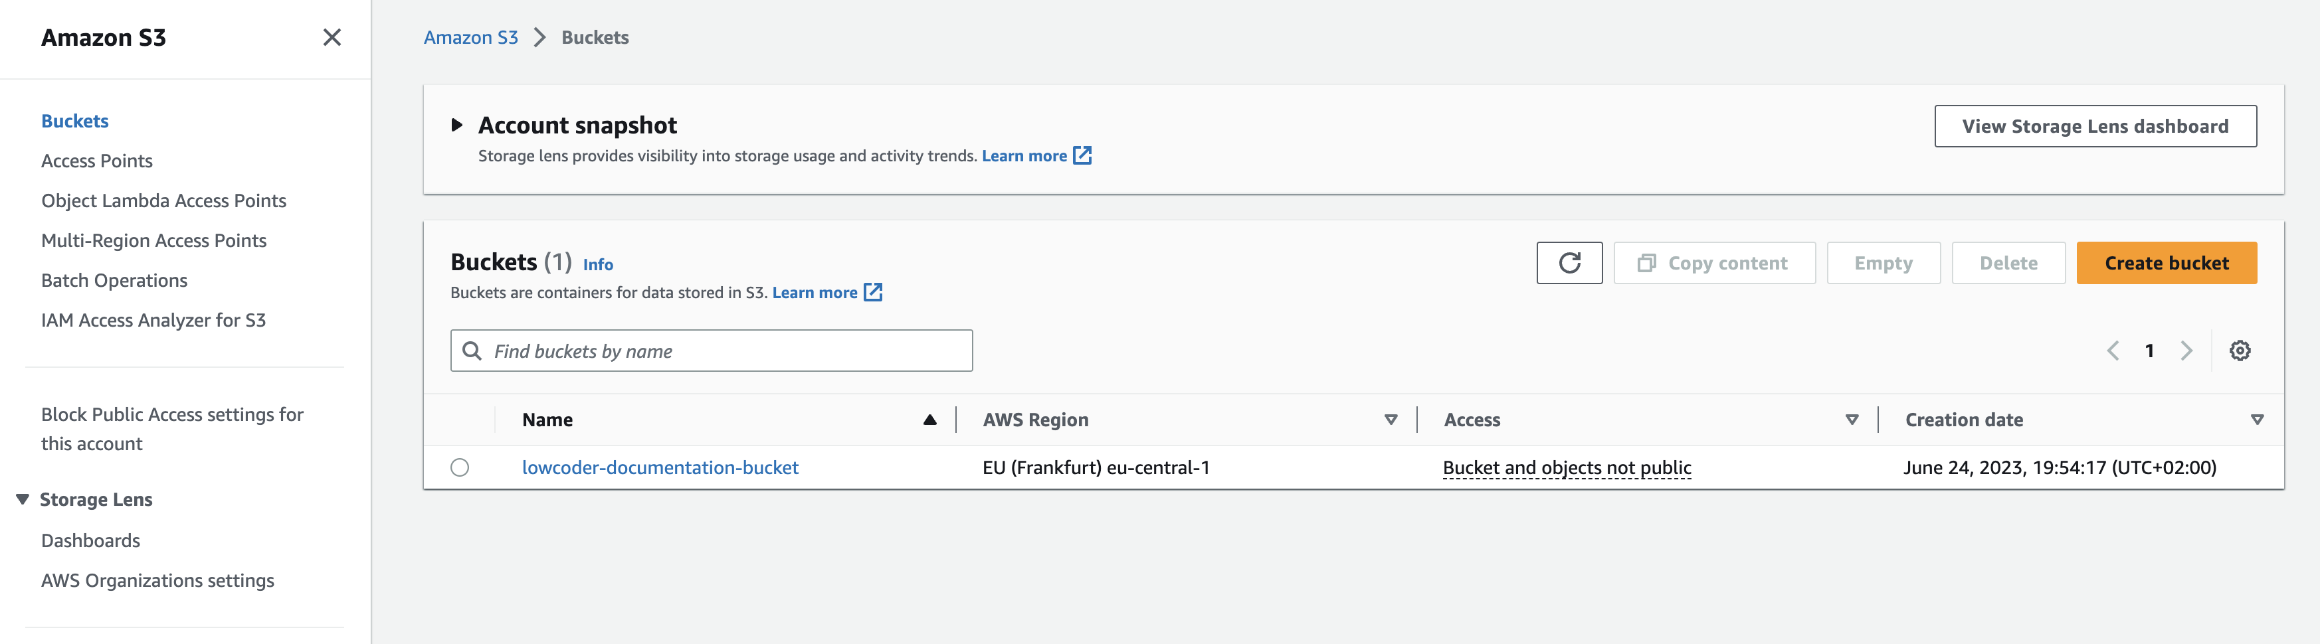Select the lowcoder-documentation-bucket radio button
Image resolution: width=2320 pixels, height=644 pixels.
(459, 467)
